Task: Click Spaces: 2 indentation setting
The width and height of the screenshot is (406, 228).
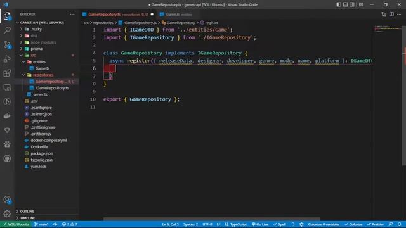Action: click(190, 224)
